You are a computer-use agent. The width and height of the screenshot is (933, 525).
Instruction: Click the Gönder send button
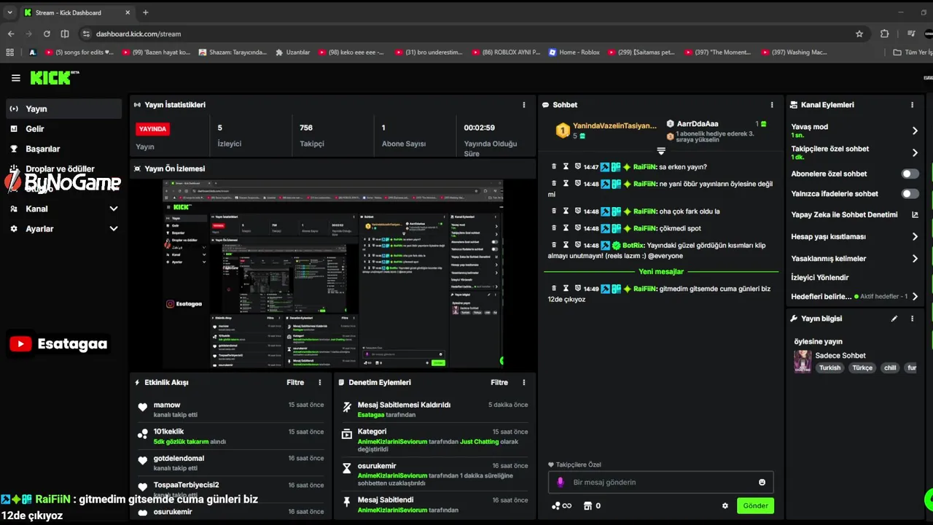(755, 505)
